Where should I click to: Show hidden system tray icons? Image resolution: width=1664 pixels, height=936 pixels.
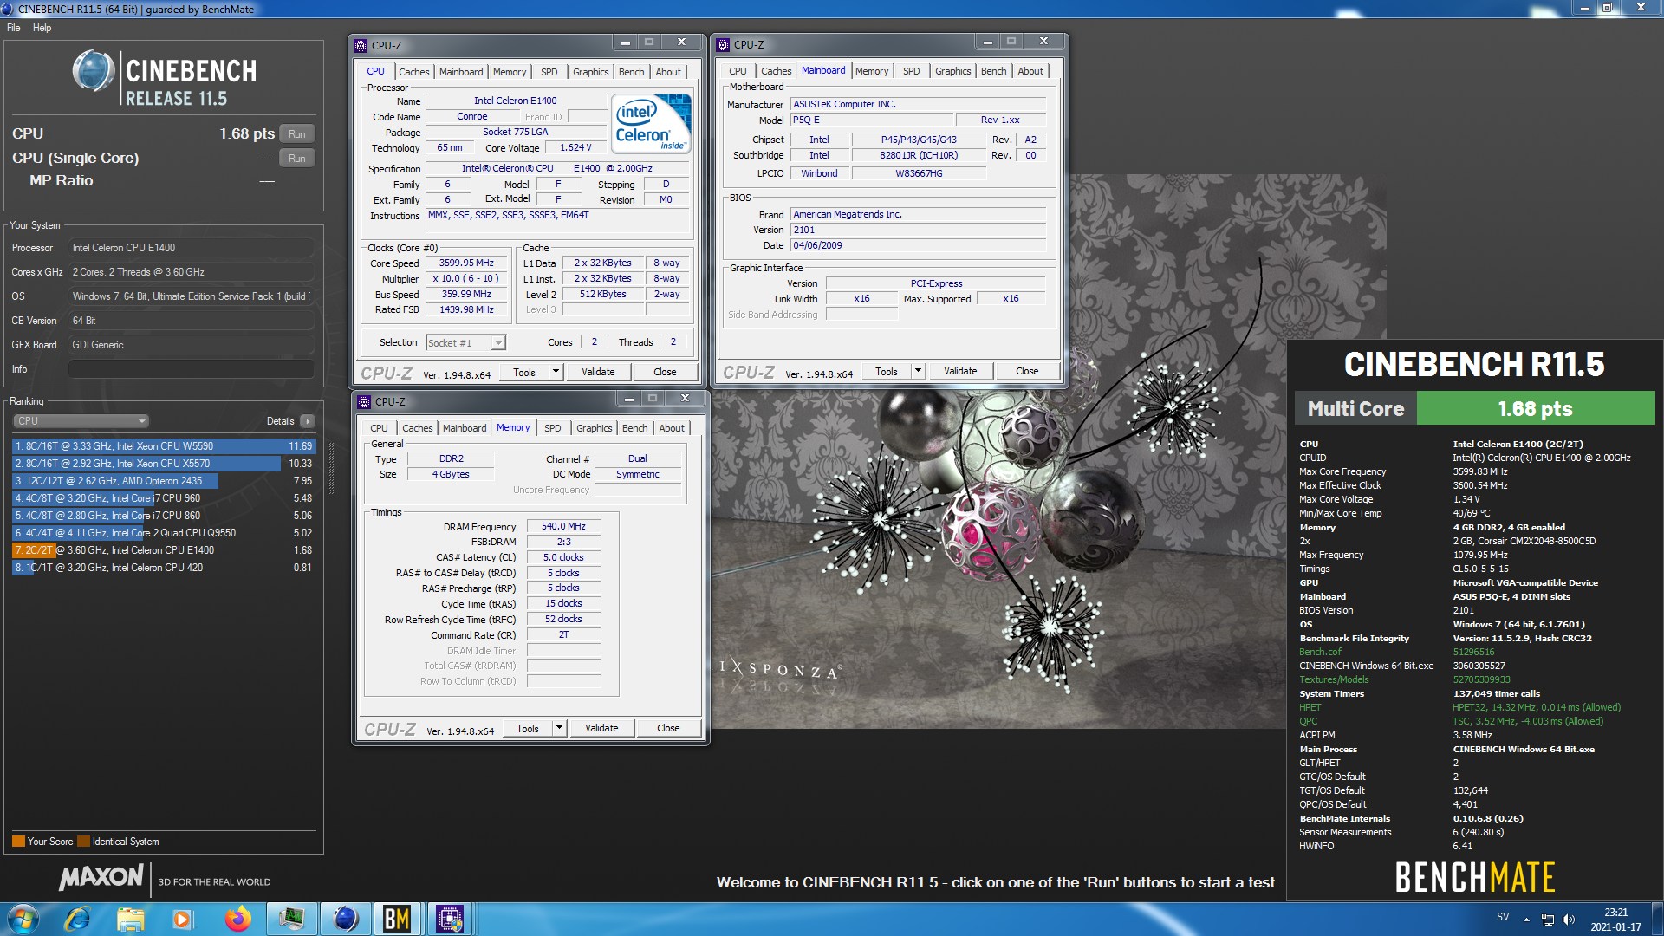point(1526,920)
